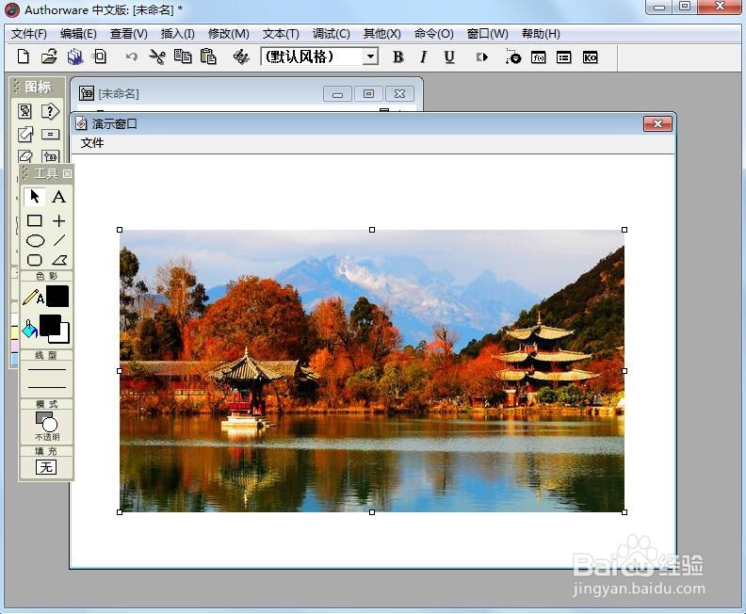Pick the Display icon in icon palette

[x=24, y=111]
